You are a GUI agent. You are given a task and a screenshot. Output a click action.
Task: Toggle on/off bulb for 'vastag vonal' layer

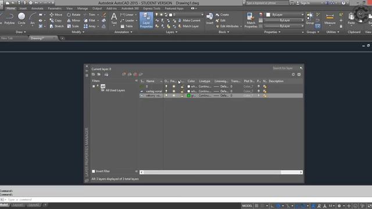point(166,91)
